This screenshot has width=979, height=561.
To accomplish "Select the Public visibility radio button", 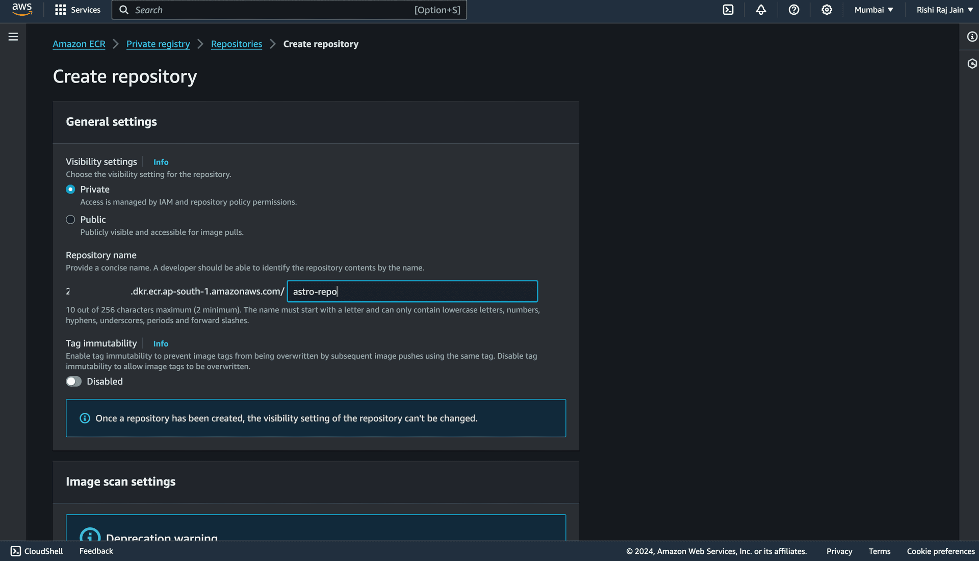I will tap(70, 220).
